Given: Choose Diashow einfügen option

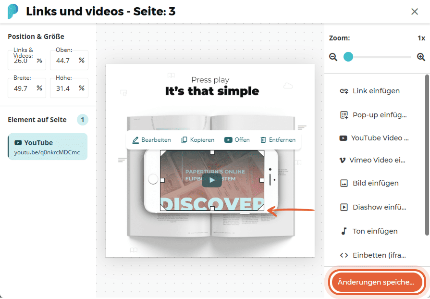Looking at the screenshot, I should click(x=373, y=207).
